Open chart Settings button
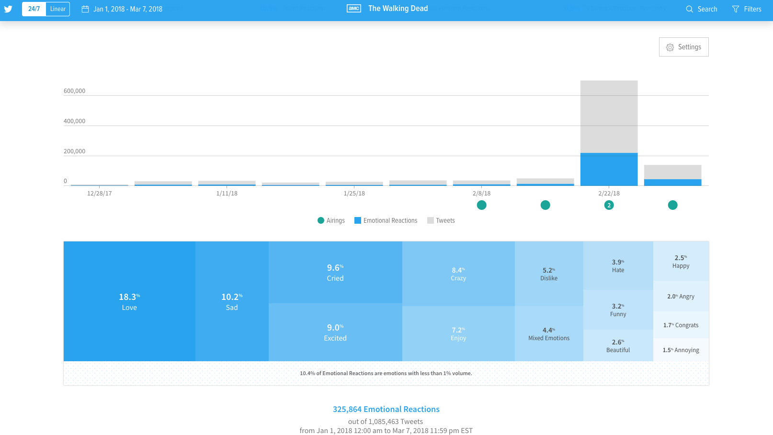Image resolution: width=773 pixels, height=435 pixels. 684,47
